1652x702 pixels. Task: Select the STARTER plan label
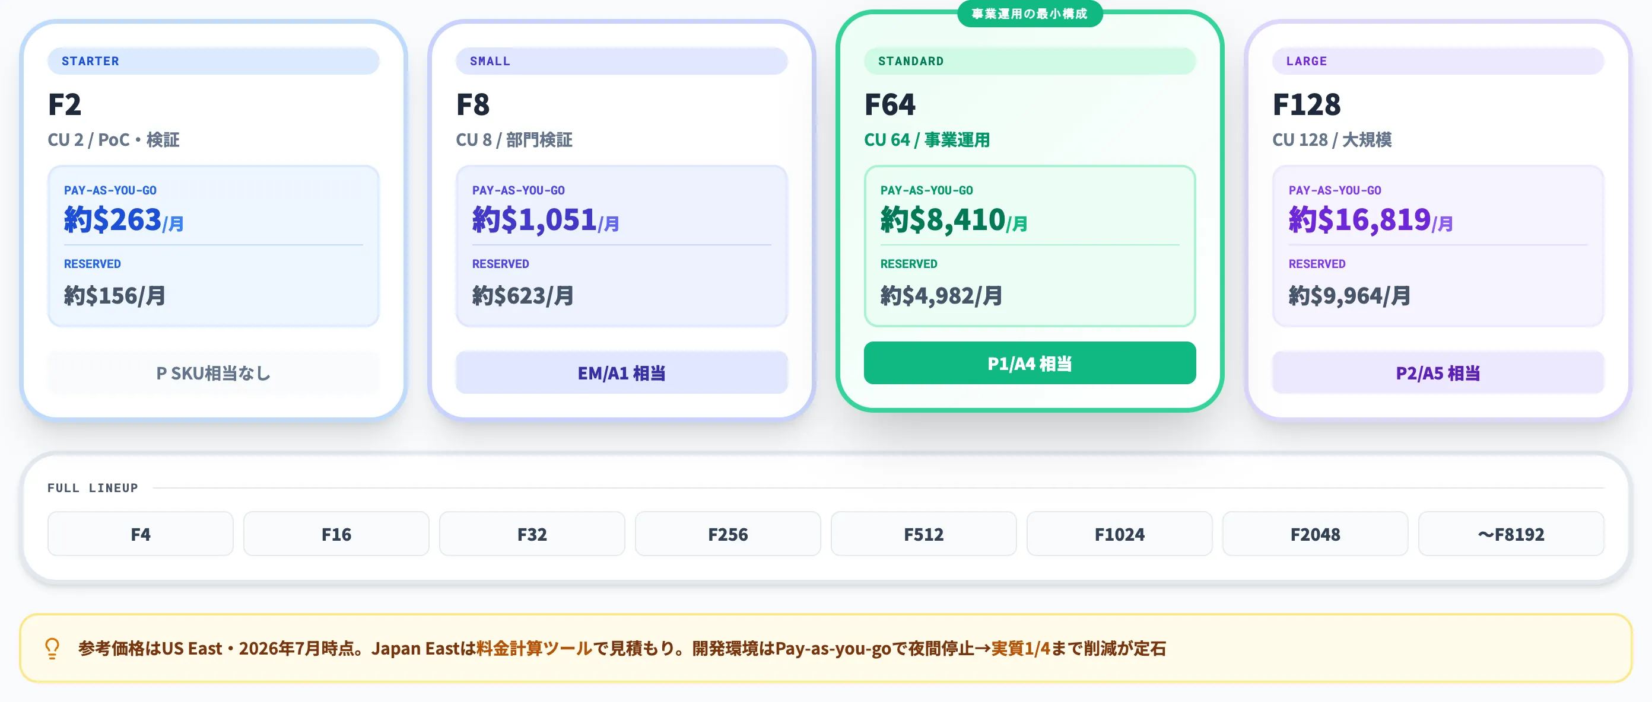click(x=214, y=61)
